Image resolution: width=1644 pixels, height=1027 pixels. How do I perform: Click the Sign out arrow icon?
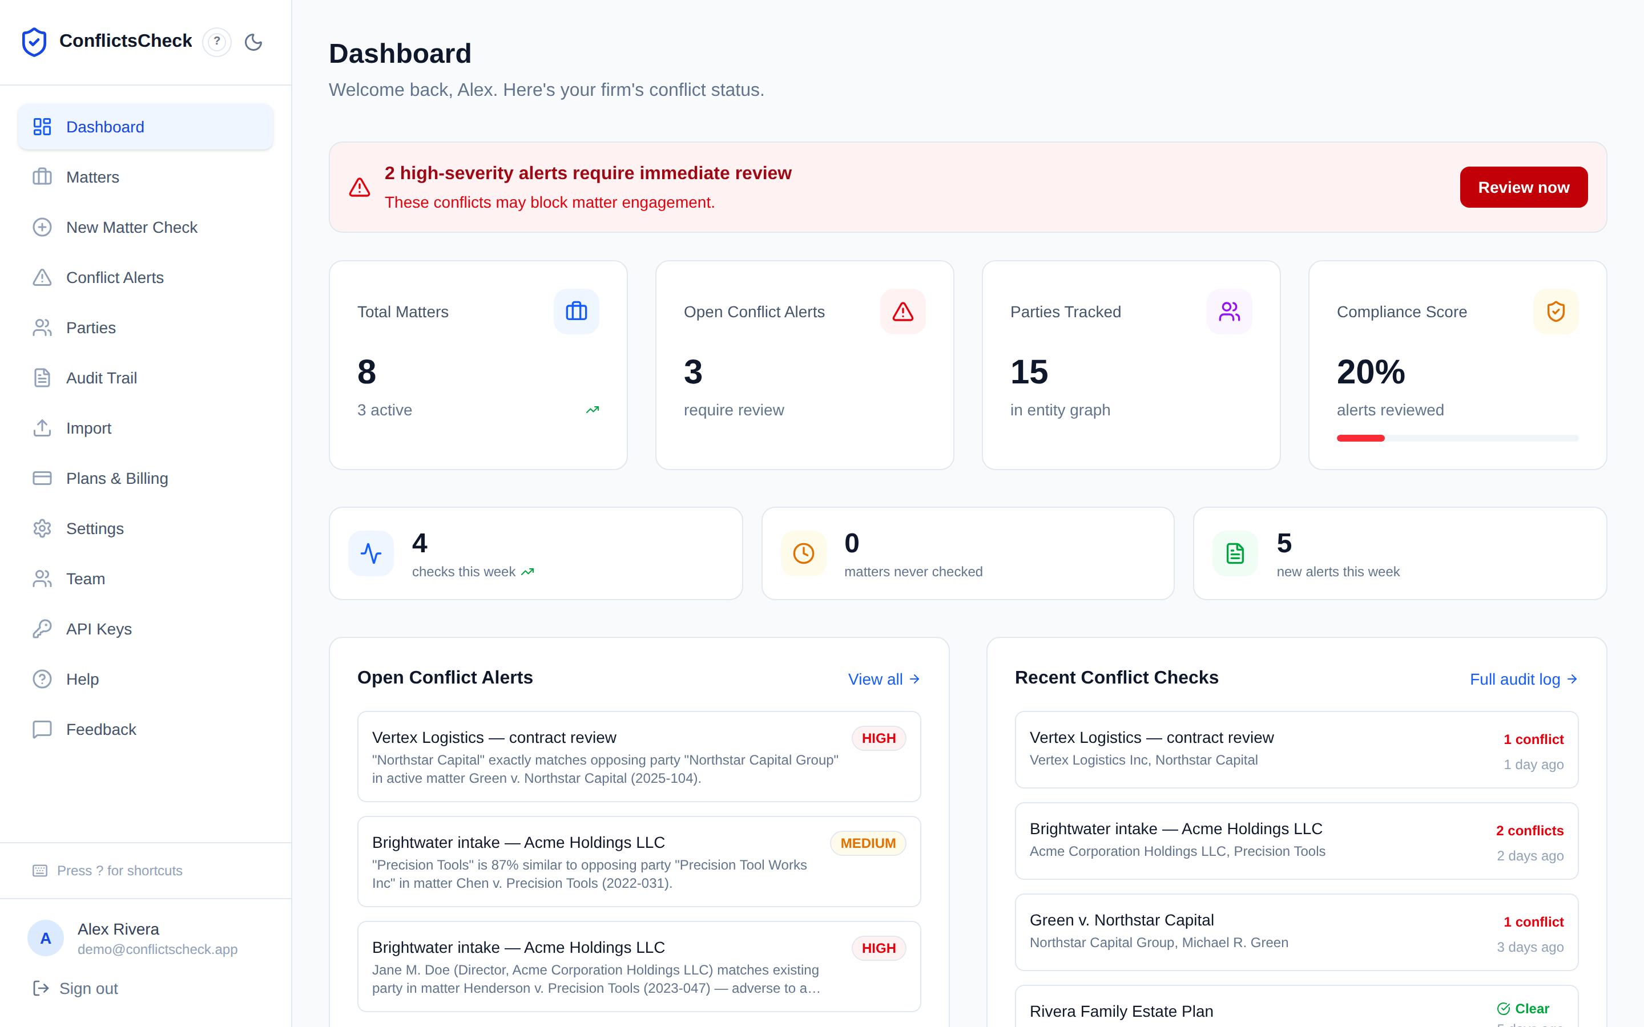coord(41,988)
